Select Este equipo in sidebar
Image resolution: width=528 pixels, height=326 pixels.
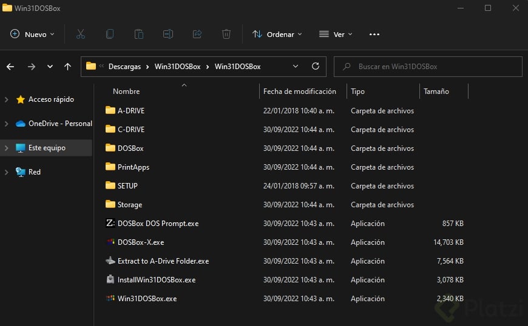(x=47, y=148)
